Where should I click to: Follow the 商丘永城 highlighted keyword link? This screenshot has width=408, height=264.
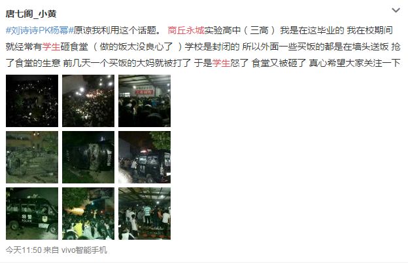[x=186, y=31]
